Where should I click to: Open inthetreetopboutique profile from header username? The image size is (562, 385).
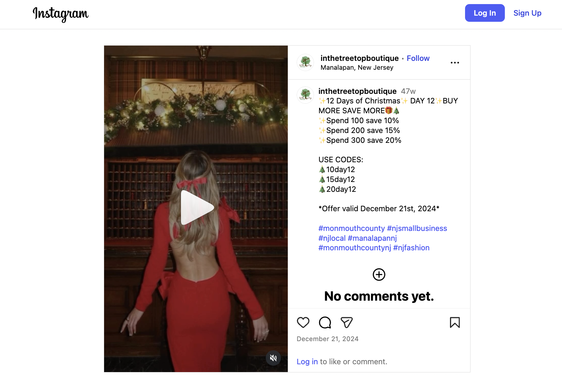click(x=360, y=58)
